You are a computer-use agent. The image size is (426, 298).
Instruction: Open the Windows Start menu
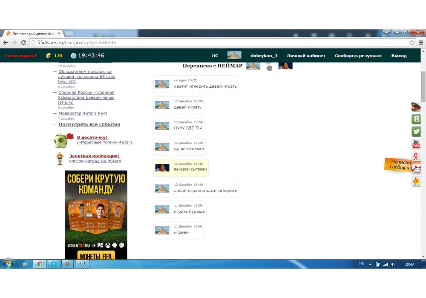9,264
